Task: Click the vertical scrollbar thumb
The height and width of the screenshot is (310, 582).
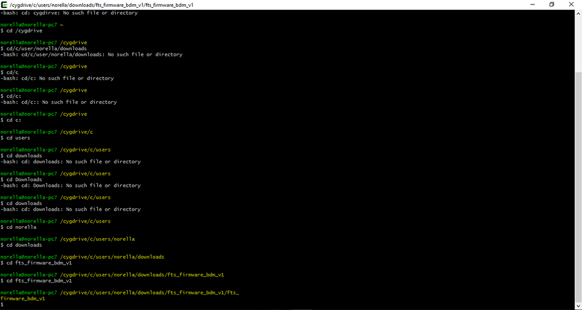Action: pos(578,187)
